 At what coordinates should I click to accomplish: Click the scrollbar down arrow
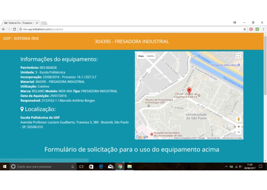[265, 161]
